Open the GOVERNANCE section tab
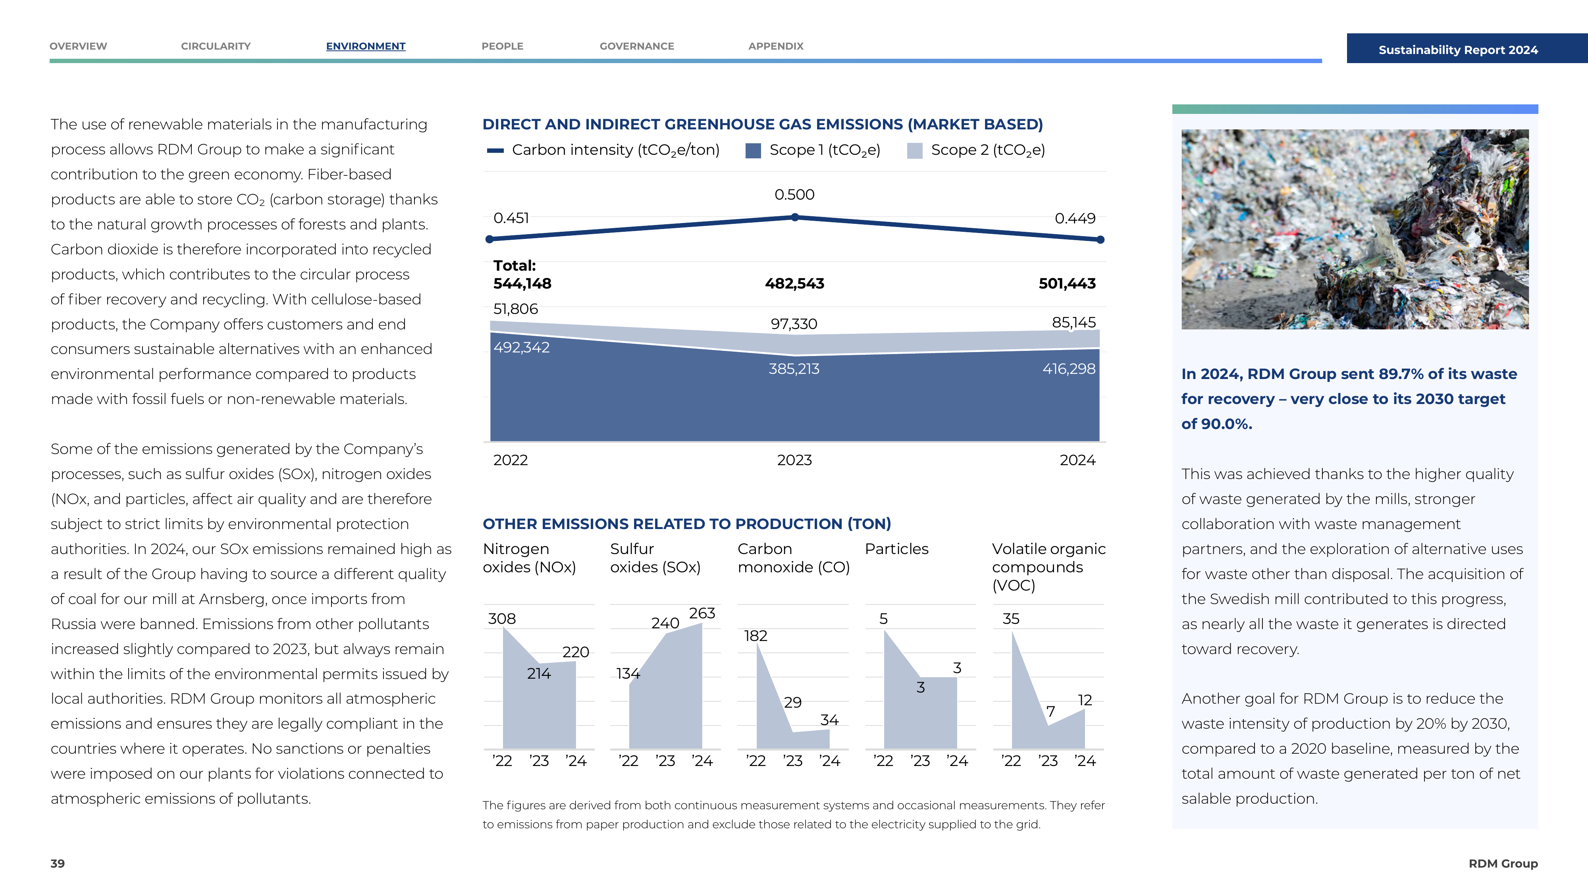 tap(637, 46)
